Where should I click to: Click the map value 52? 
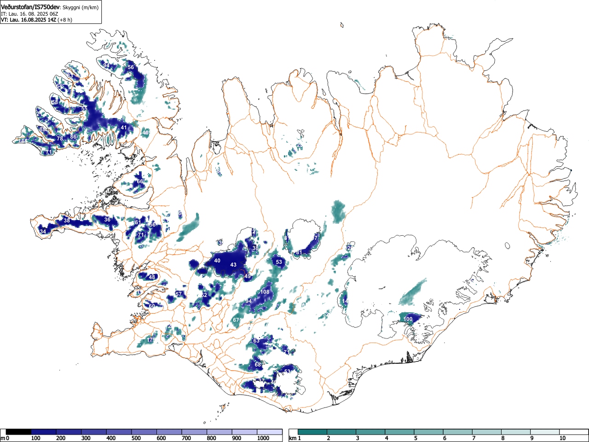(204, 295)
